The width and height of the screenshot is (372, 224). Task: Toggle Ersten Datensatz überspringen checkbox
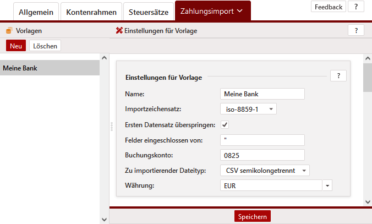point(225,124)
